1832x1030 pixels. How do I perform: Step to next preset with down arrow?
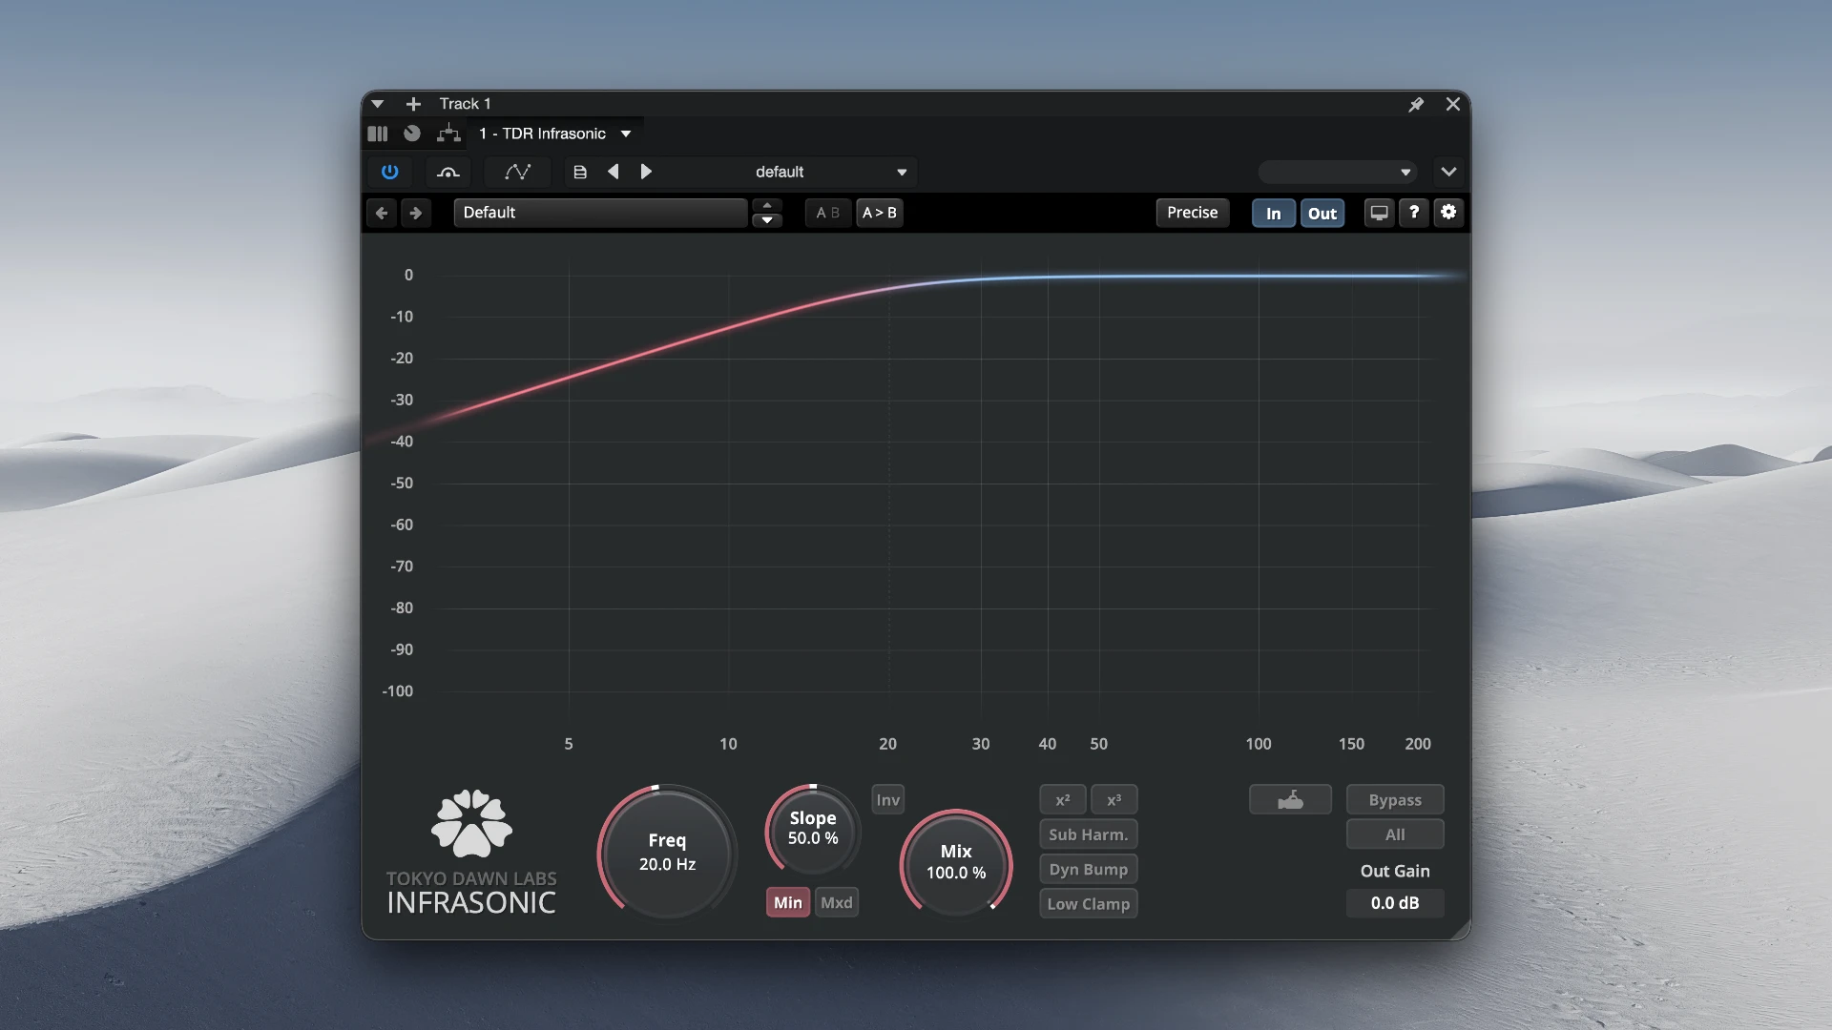[x=767, y=220]
